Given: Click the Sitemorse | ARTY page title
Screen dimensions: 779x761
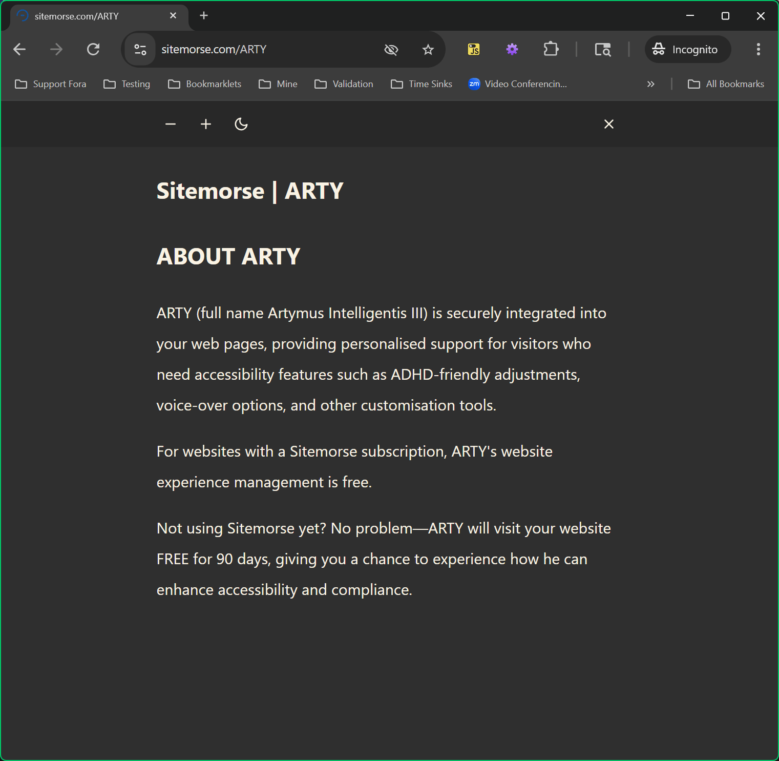Looking at the screenshot, I should [x=250, y=191].
